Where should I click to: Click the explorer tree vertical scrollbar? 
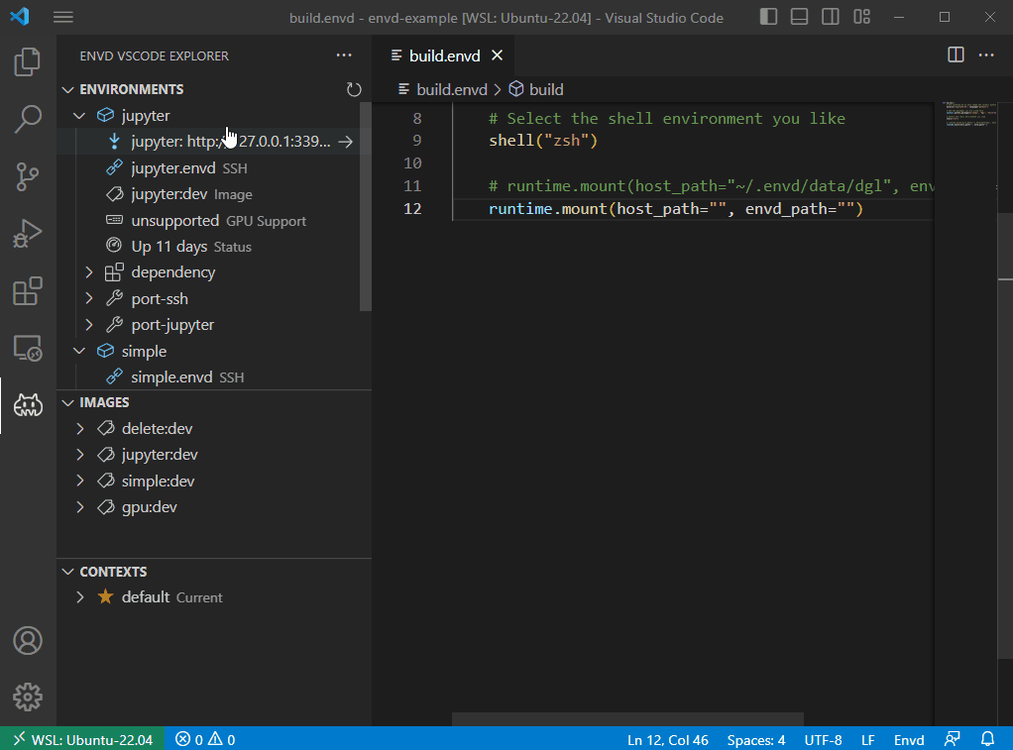click(x=366, y=207)
